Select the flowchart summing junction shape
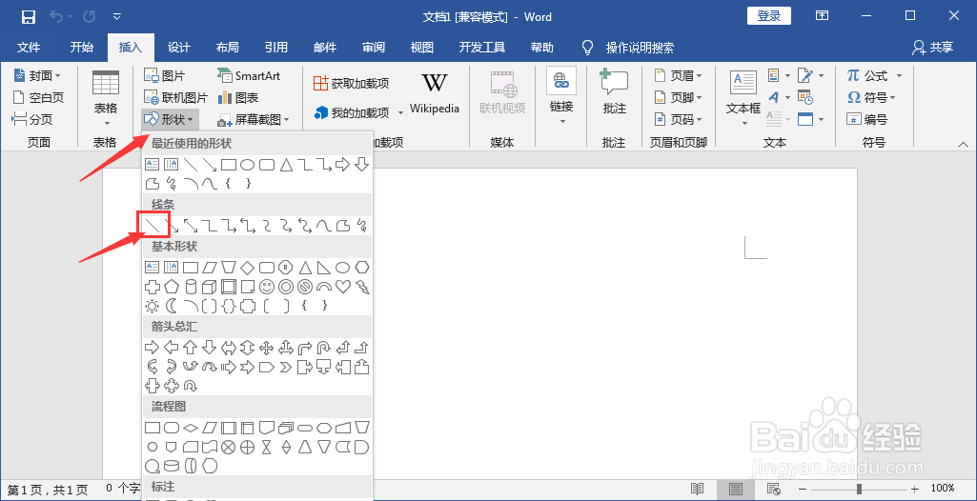The image size is (977, 501). coord(229,447)
